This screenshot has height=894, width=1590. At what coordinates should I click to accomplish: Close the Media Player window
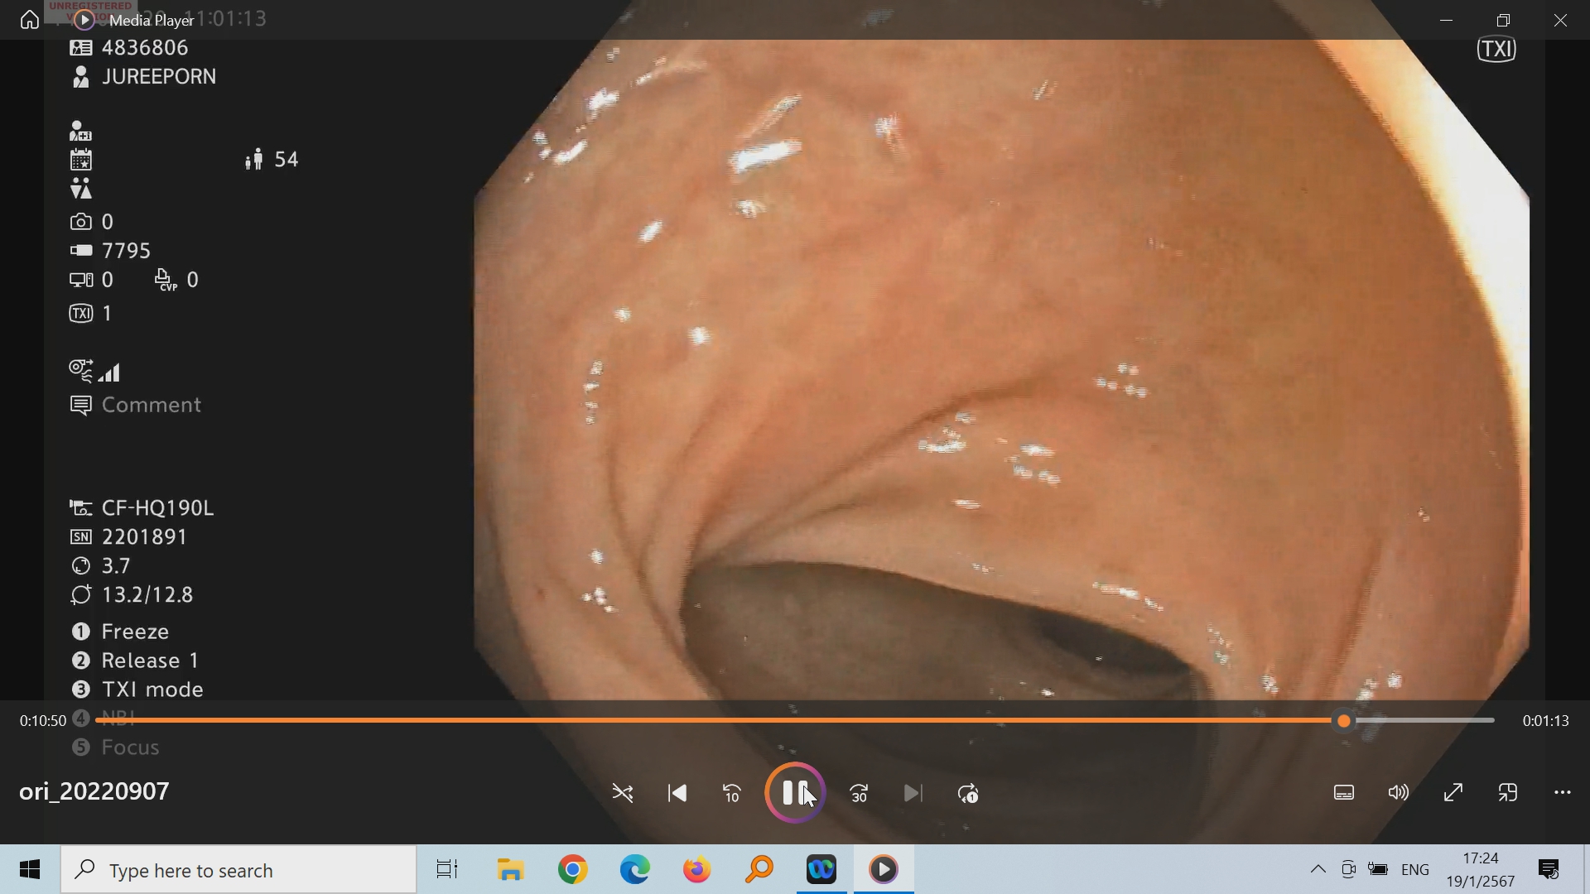[x=1561, y=20]
